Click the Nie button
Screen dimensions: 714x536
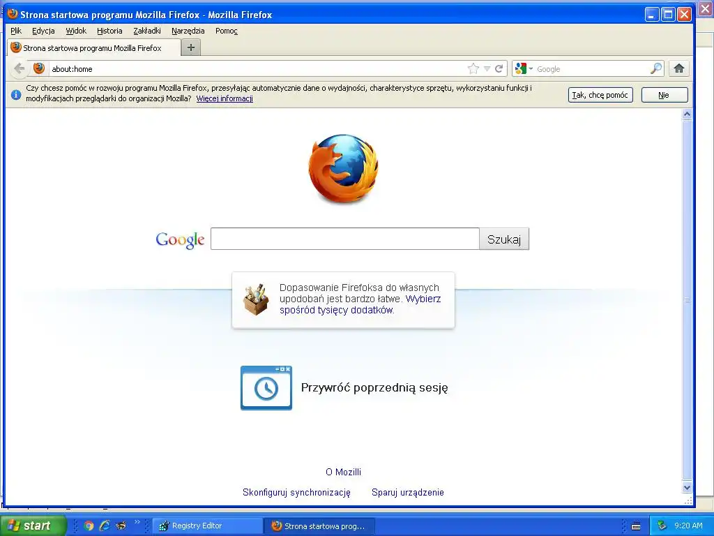(x=664, y=95)
